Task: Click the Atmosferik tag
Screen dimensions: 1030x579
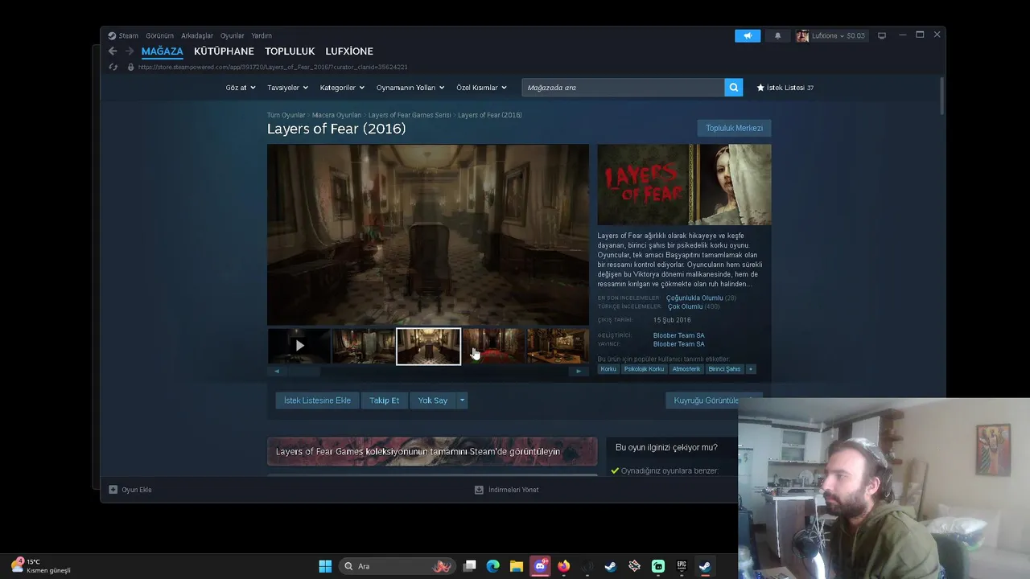Action: pyautogui.click(x=686, y=369)
